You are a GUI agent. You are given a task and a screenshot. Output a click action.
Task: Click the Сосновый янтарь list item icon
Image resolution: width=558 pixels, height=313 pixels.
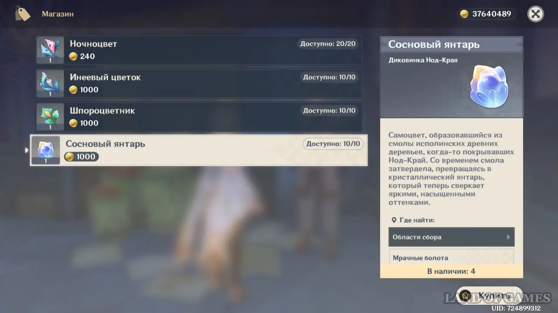(46, 150)
